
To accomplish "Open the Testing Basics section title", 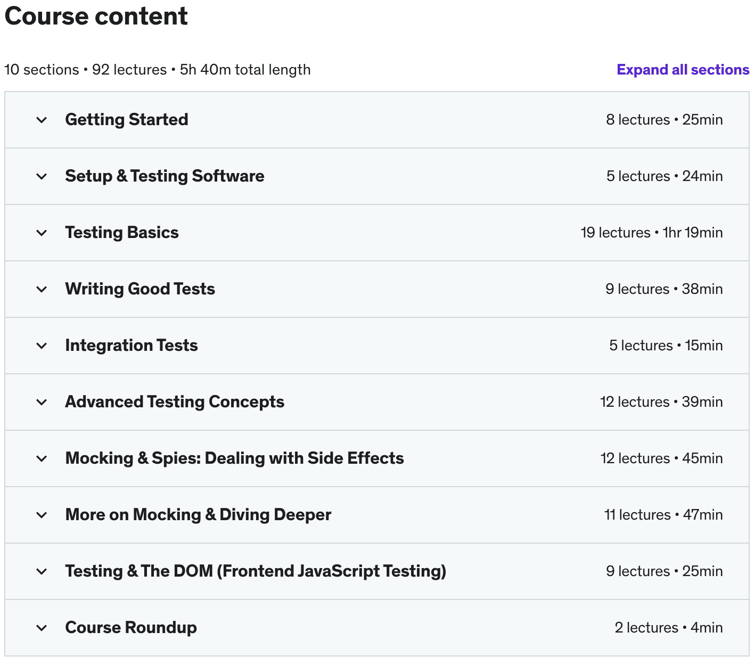I will click(122, 233).
